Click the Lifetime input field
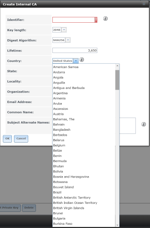The width and height of the screenshot is (150, 228). 75,50
